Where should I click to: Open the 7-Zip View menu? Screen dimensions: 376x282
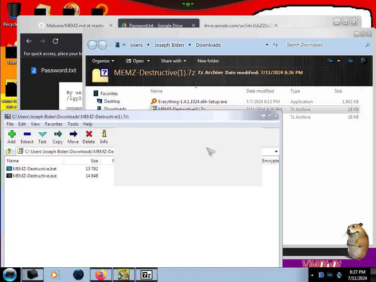[x=35, y=124]
